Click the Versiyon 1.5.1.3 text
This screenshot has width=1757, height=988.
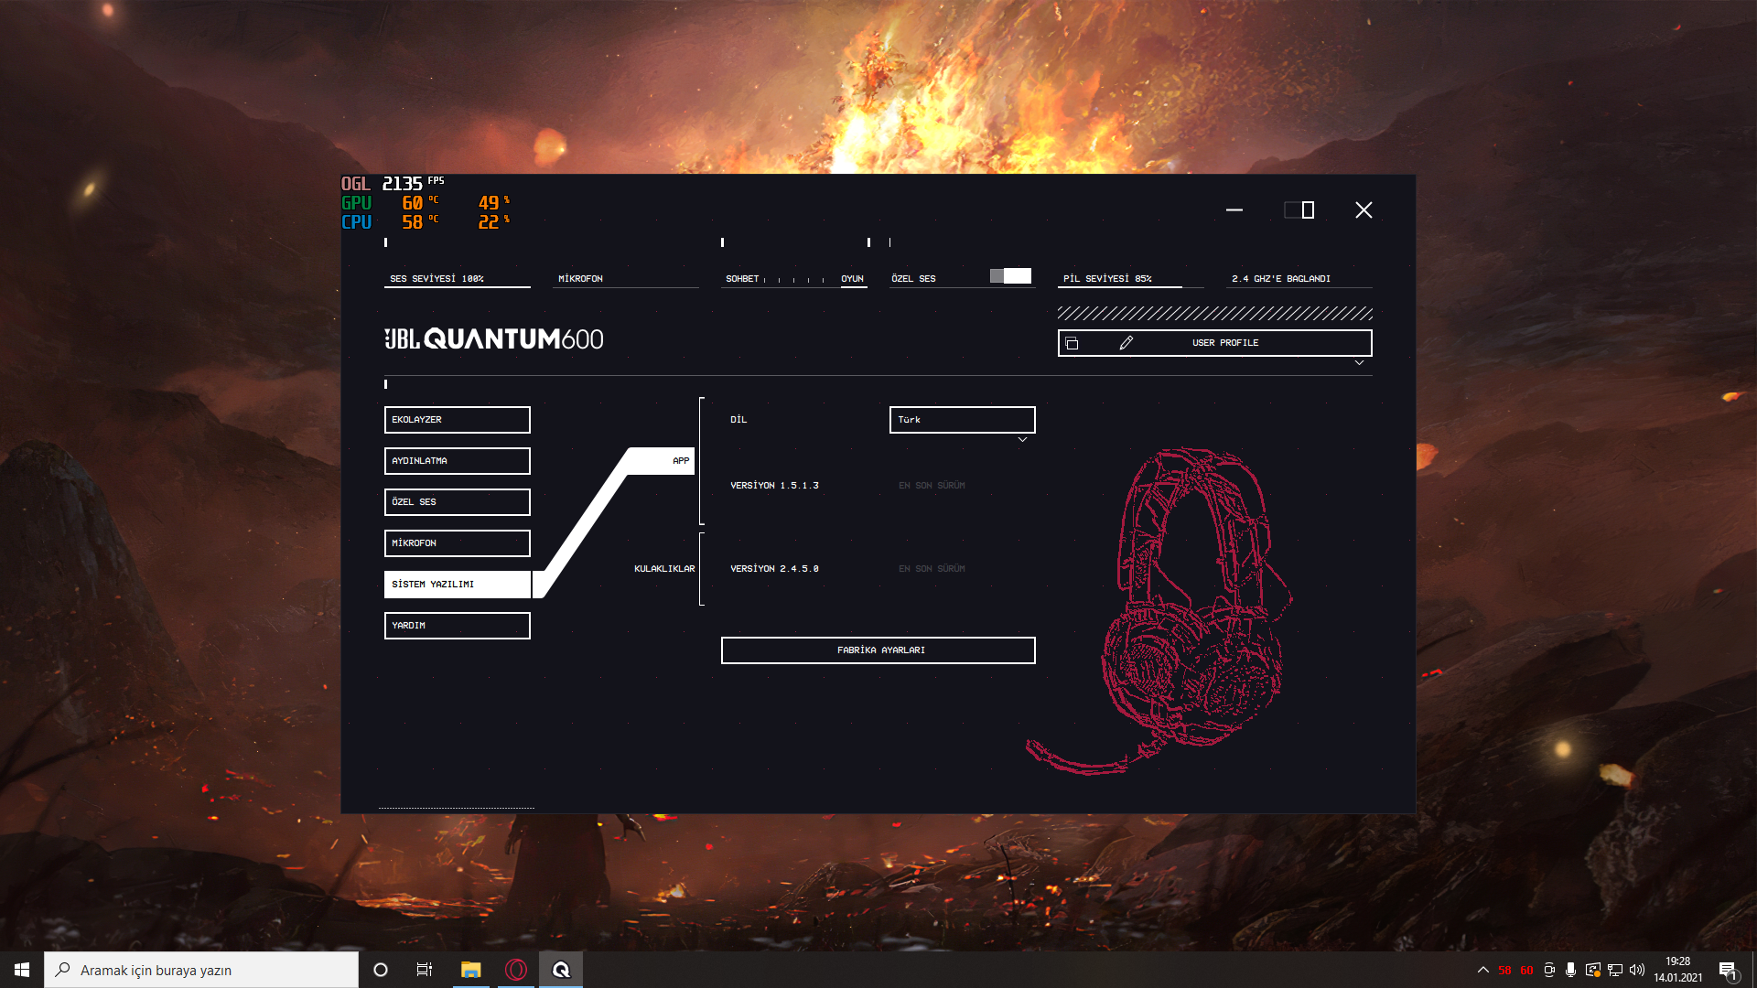tap(774, 486)
